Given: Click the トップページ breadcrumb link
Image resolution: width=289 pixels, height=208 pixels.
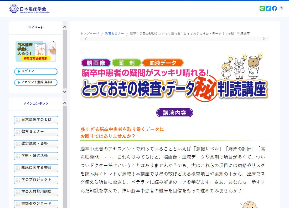Looking at the screenshot, I should click(90, 34).
